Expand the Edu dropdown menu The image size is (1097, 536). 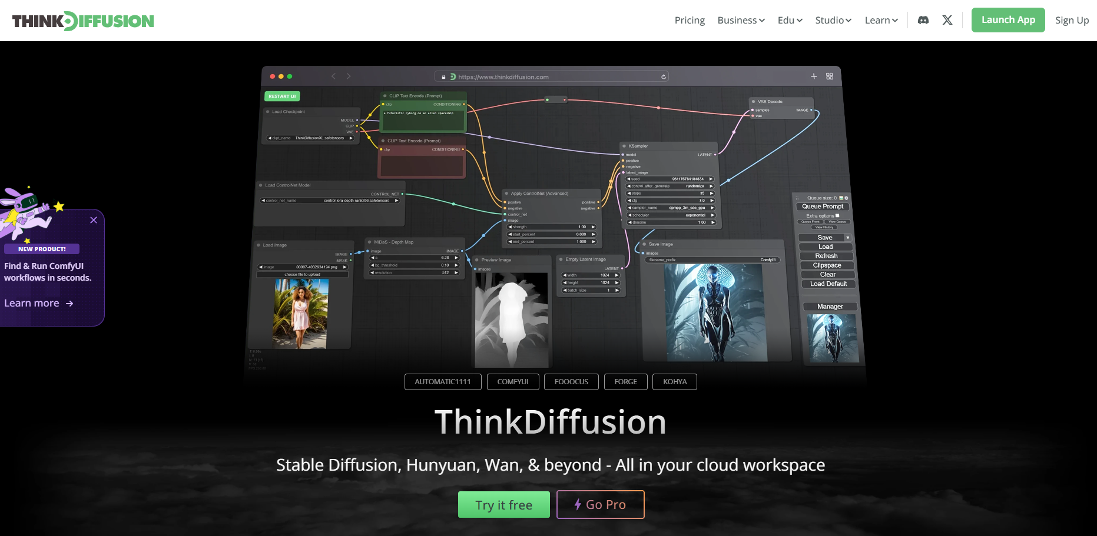point(790,20)
